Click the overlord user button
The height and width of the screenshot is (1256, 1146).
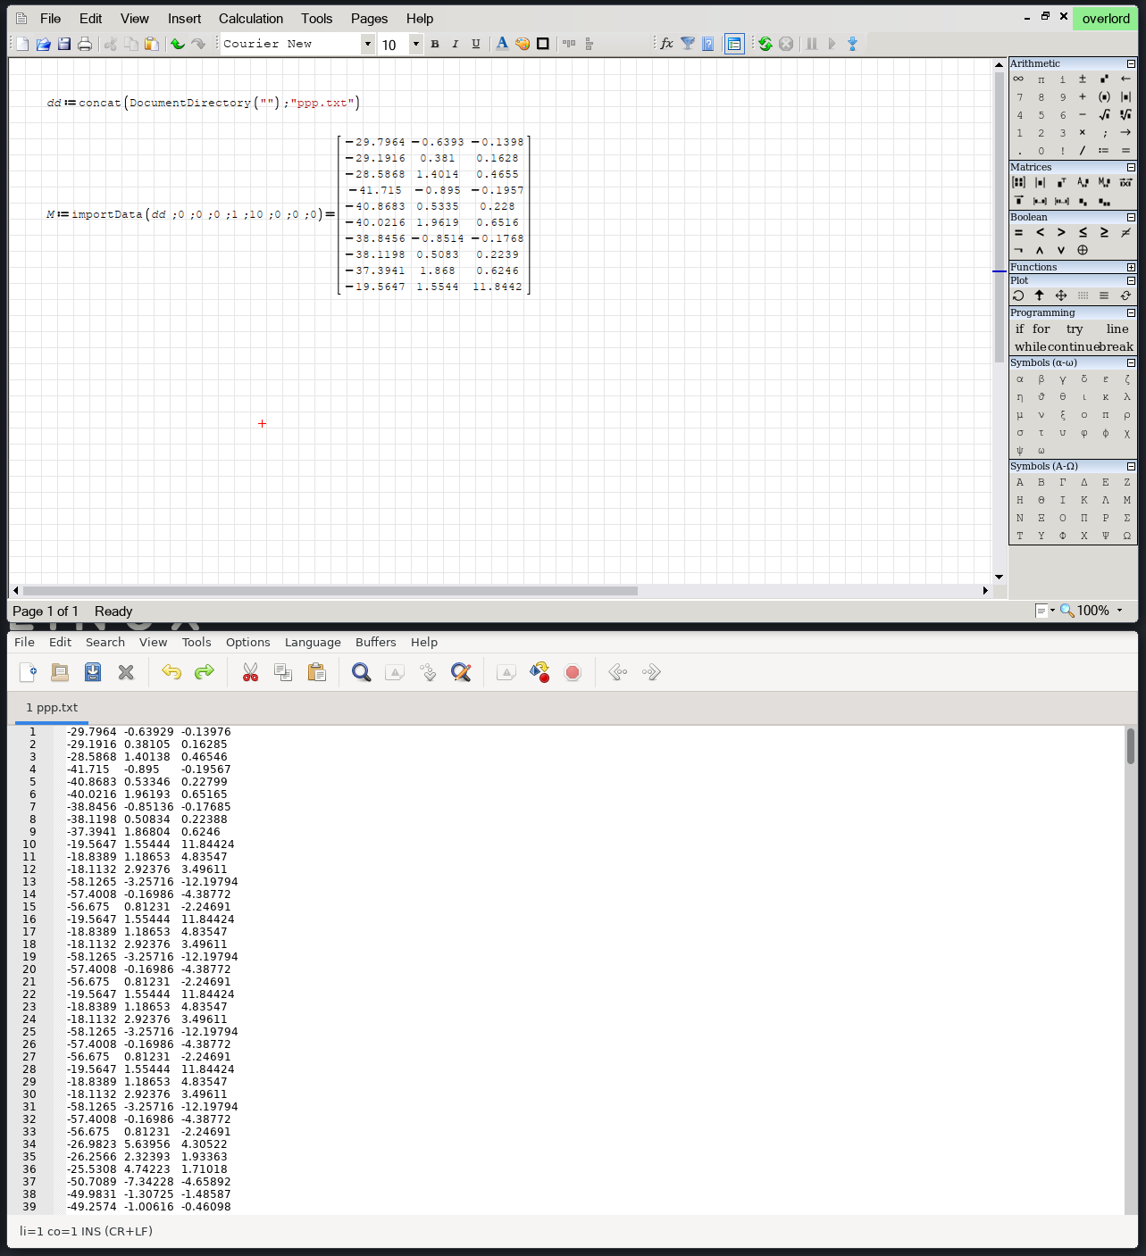[1105, 19]
